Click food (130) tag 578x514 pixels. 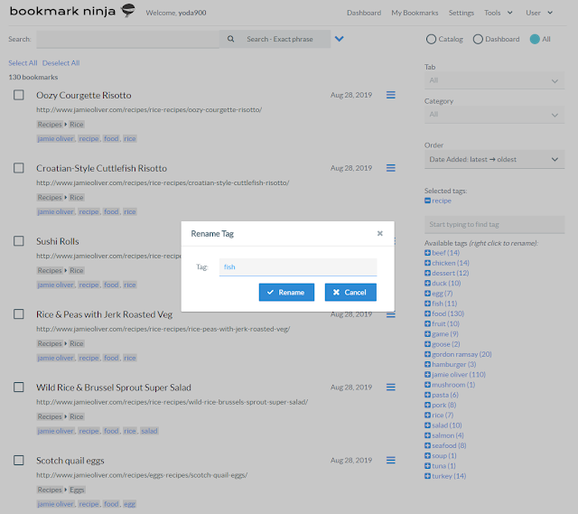pos(448,313)
